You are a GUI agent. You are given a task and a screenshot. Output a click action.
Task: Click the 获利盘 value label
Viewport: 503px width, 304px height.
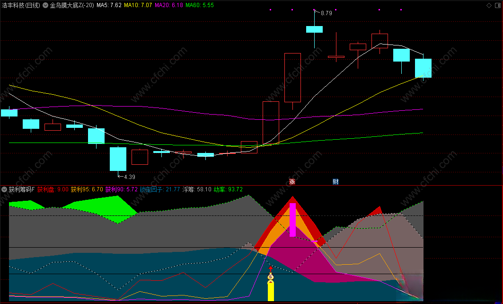pos(53,189)
